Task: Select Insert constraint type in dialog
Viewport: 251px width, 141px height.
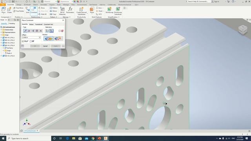Action: [37, 31]
